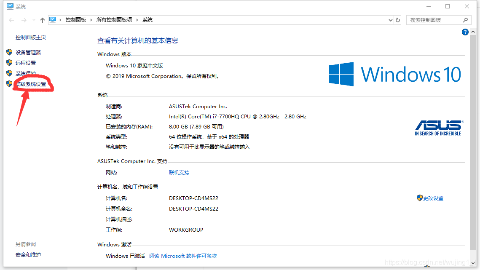Select ASUSTeK Computer Inc. manufacturer value
This screenshot has height=270, width=480.
pos(198,107)
